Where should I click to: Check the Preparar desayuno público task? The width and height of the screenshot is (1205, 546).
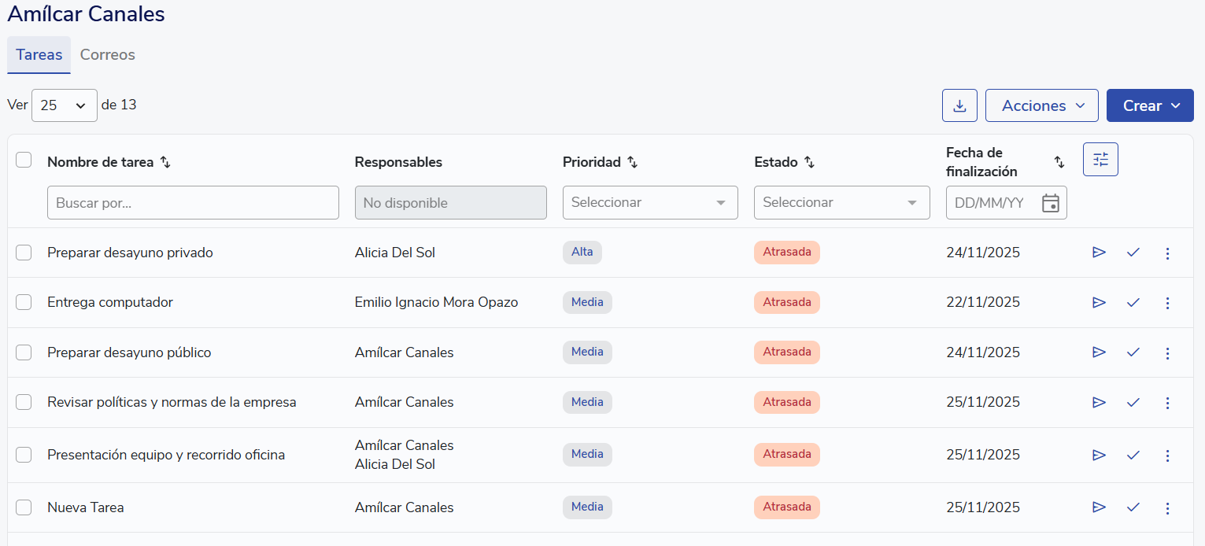click(24, 352)
